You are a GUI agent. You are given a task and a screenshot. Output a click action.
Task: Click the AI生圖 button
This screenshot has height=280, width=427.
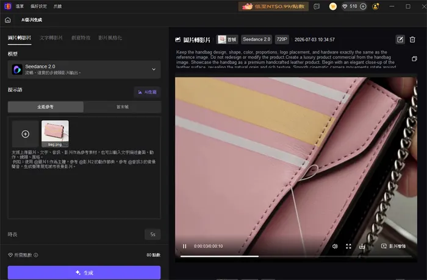click(x=148, y=92)
